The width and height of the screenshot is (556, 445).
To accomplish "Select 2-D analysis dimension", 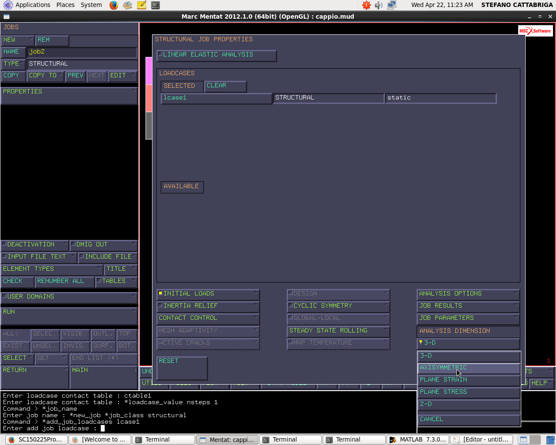I will (469, 405).
